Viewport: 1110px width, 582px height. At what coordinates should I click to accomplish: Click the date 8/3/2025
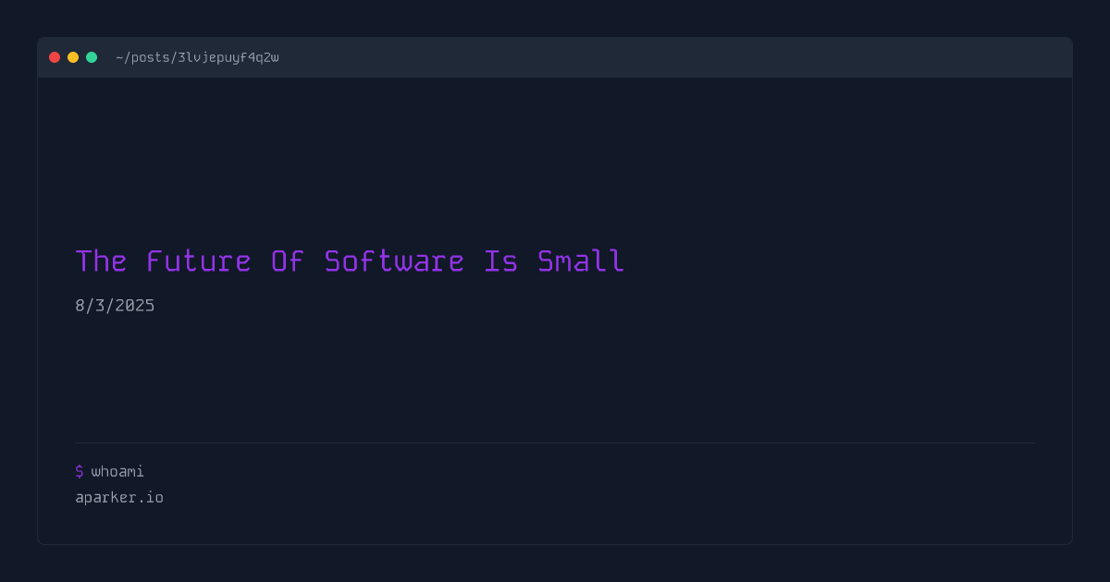[115, 306]
